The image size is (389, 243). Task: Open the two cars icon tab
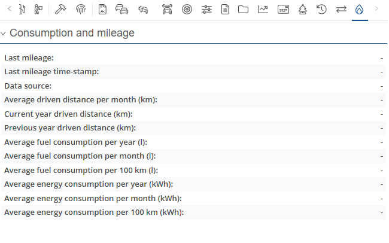[121, 9]
